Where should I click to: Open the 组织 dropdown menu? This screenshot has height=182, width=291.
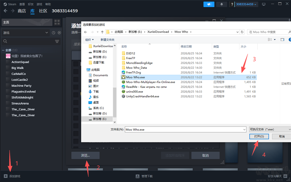coord(89,39)
